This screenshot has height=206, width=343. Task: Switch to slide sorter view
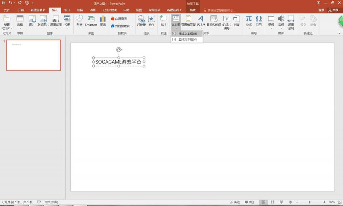[272, 202]
